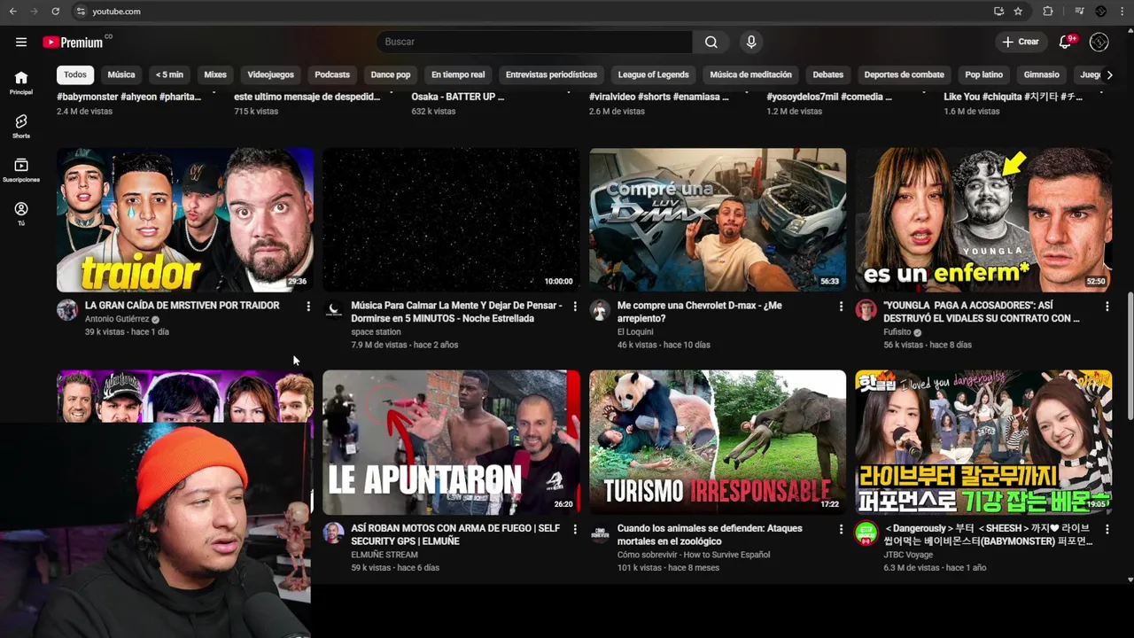Open the Antonio Gutiérrez channel name
This screenshot has width=1134, height=638.
point(117,319)
